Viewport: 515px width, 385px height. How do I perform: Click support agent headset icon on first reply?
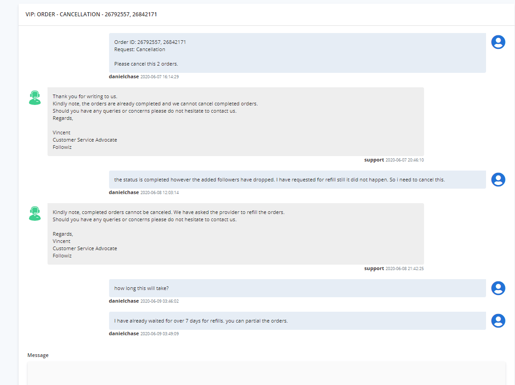click(x=35, y=98)
